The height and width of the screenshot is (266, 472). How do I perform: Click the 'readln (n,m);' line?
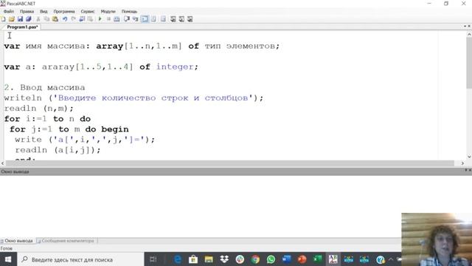pos(39,109)
